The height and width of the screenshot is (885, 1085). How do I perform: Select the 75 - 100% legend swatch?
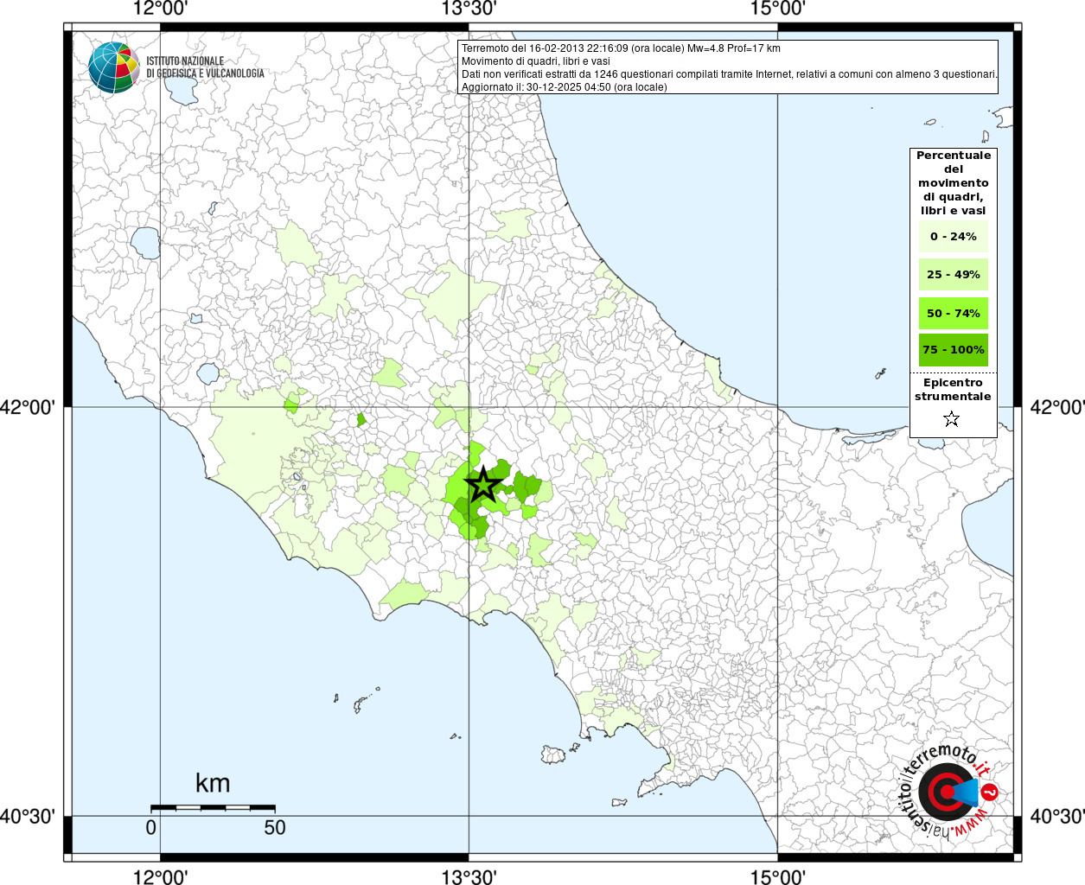(x=954, y=350)
